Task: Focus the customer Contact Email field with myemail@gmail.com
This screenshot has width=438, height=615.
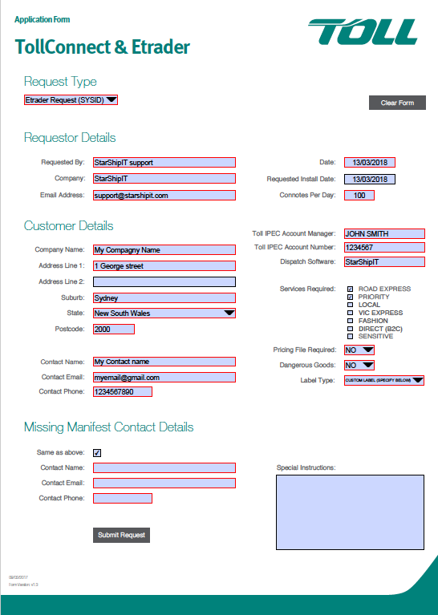Action: [164, 378]
